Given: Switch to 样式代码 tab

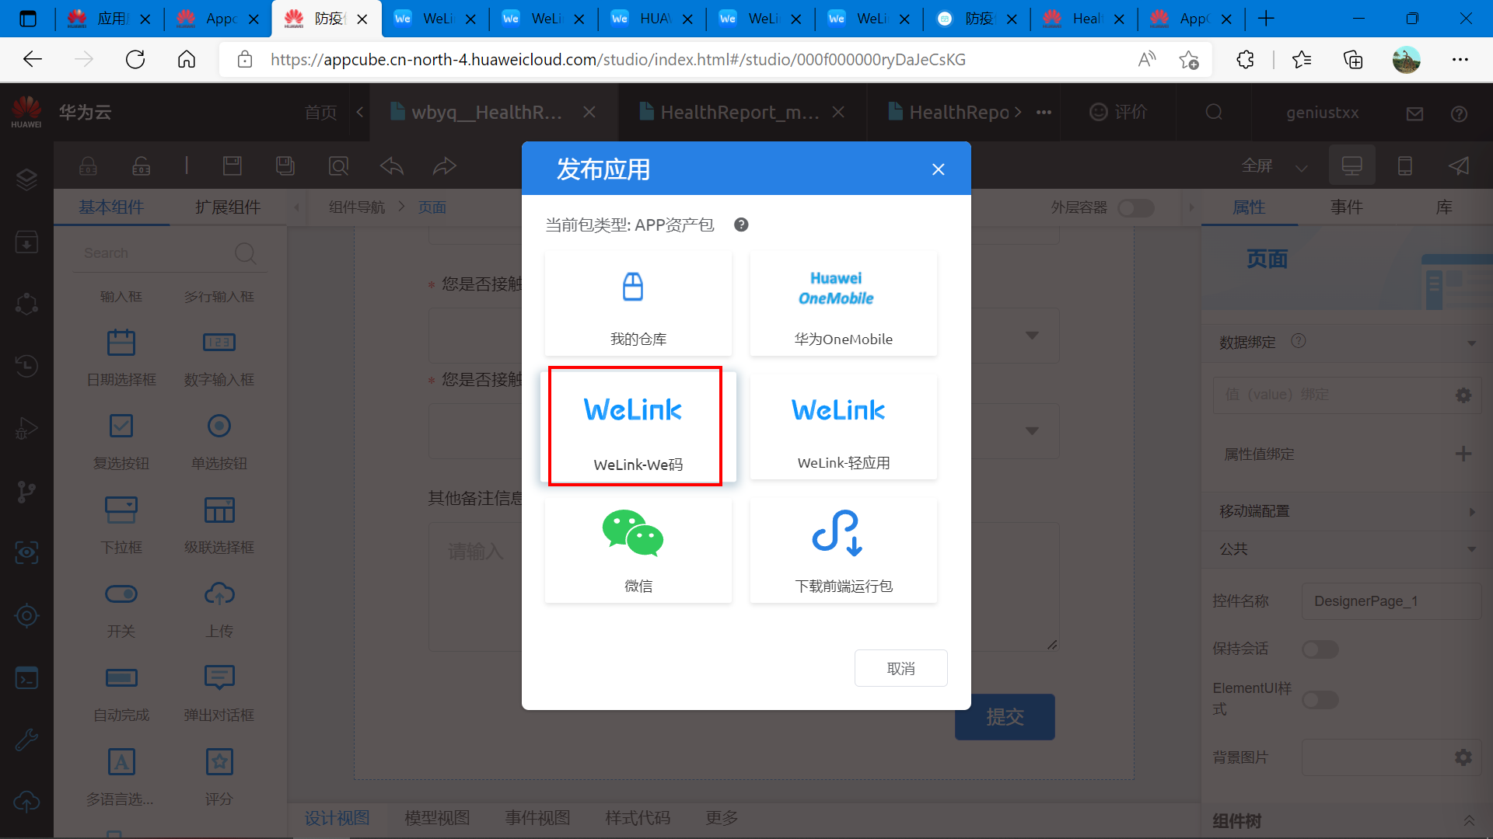Looking at the screenshot, I should pyautogui.click(x=638, y=818).
